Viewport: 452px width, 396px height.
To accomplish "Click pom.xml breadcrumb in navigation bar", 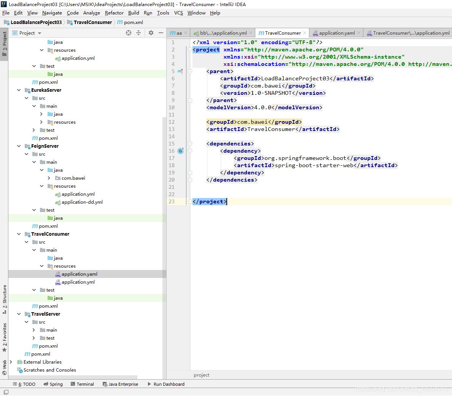I will [130, 22].
